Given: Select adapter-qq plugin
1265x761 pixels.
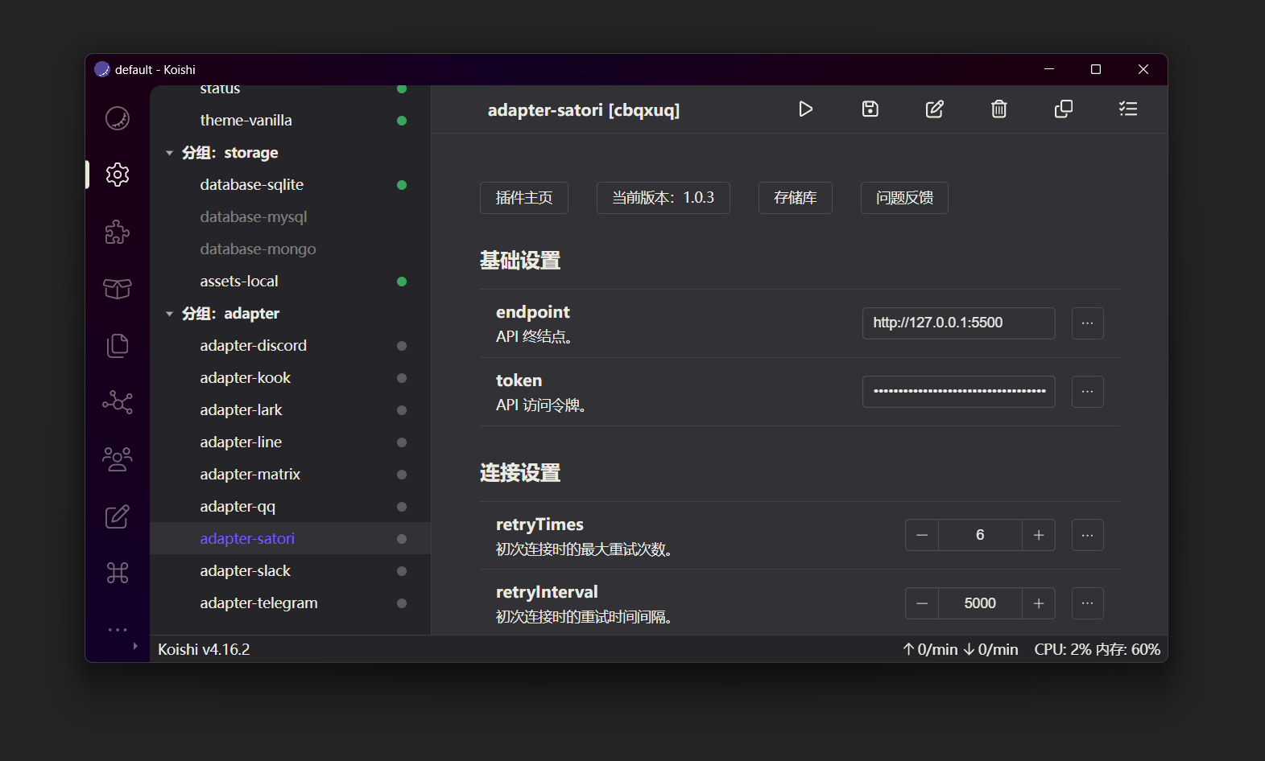Looking at the screenshot, I should pos(291,507).
